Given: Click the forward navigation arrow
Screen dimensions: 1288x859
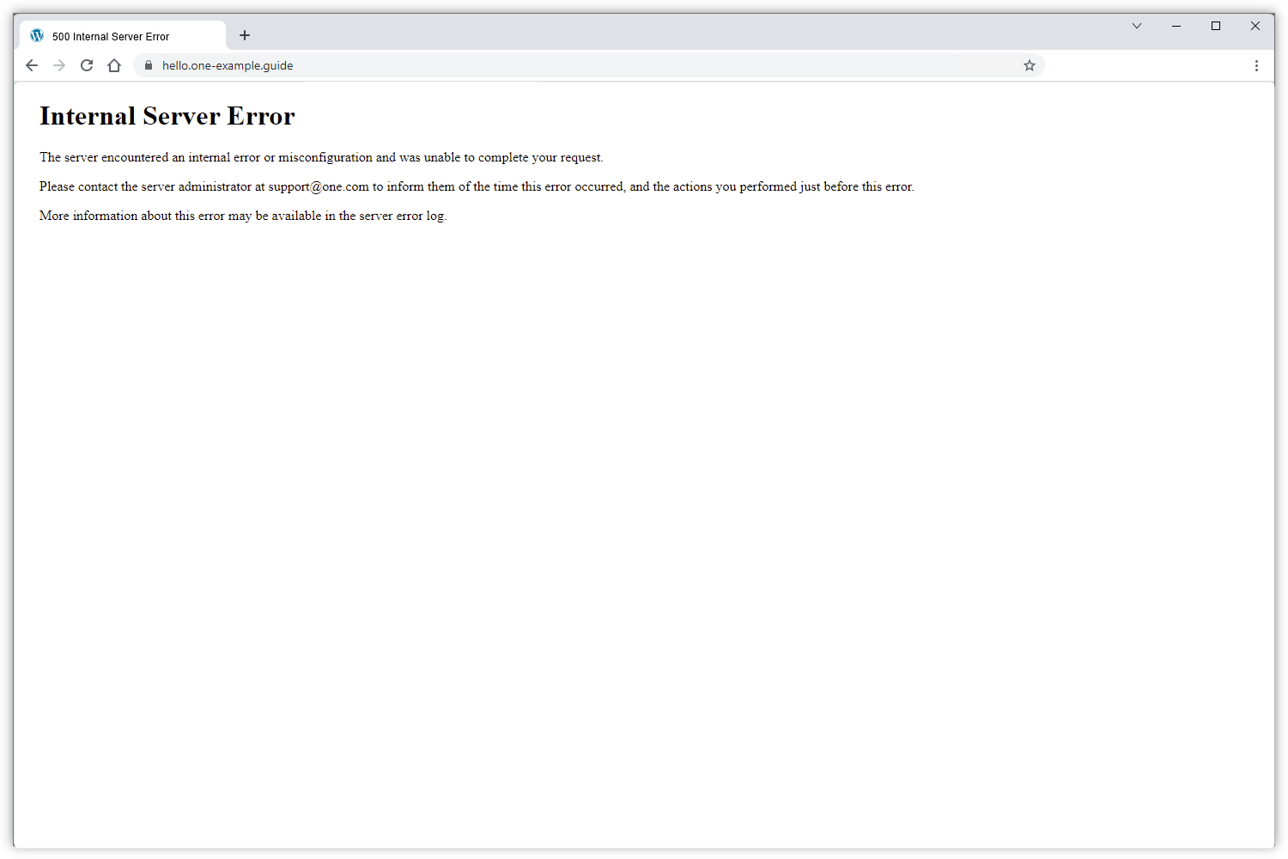Looking at the screenshot, I should [x=59, y=65].
